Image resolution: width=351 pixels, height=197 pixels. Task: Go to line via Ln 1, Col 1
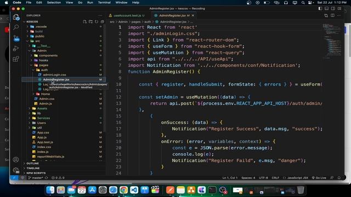(x=230, y=178)
